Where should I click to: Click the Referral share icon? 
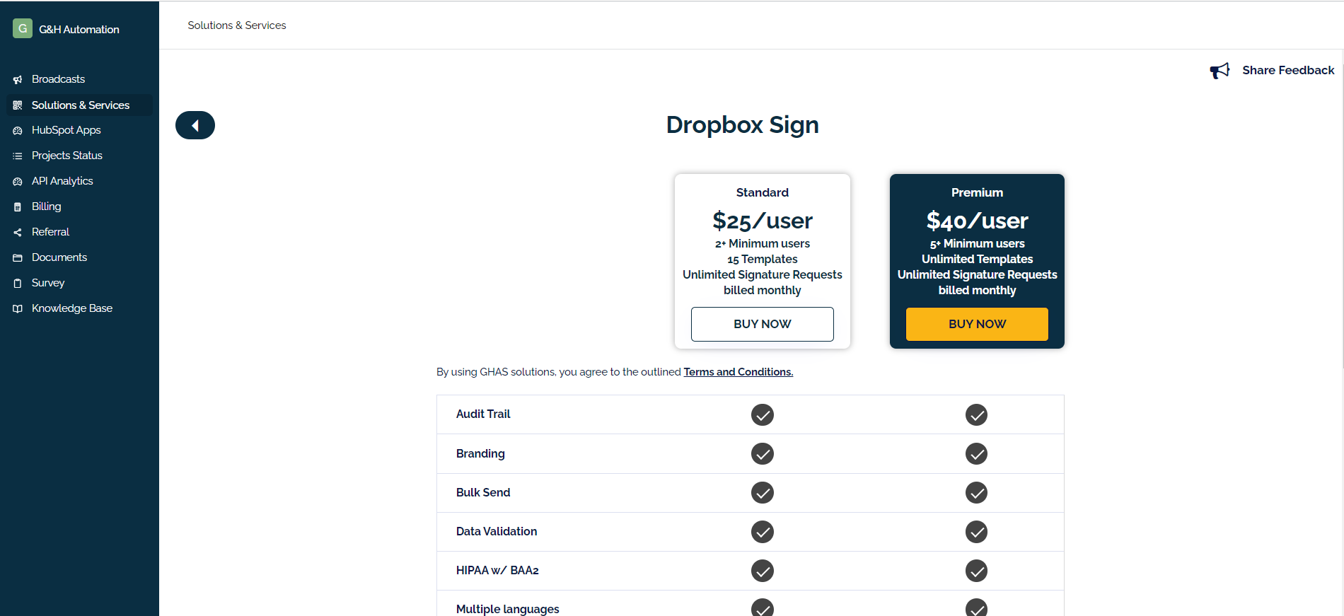[x=18, y=233]
